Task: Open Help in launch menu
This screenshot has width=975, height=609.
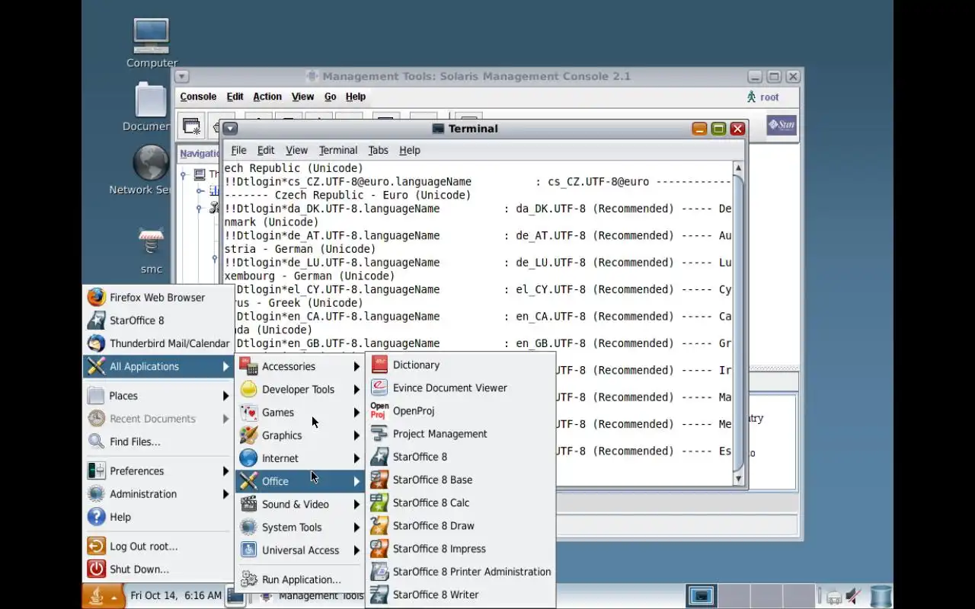Action: click(x=158, y=517)
